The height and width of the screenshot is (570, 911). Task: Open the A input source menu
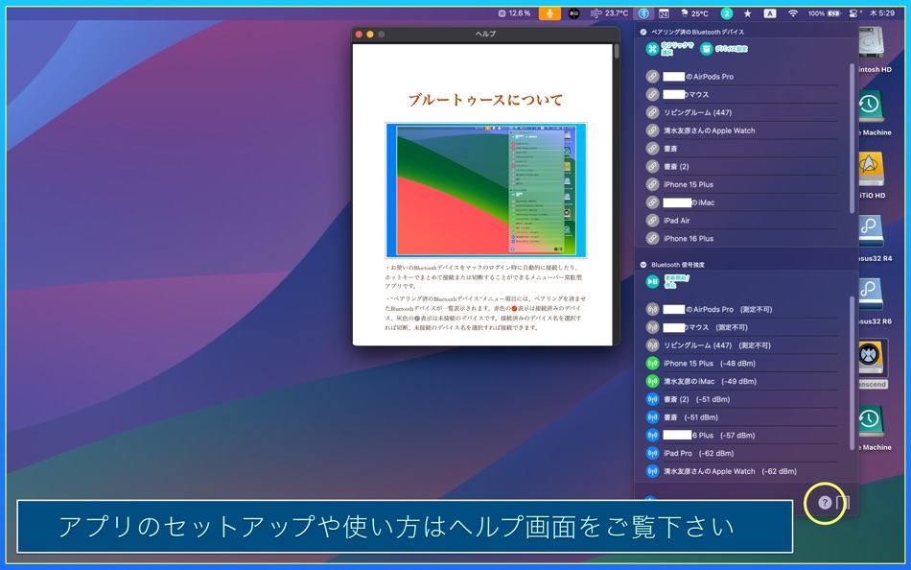coord(770,13)
